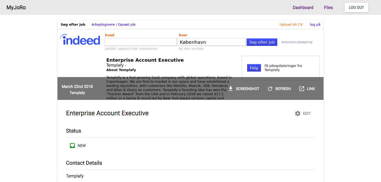Click the Indeed logo
Screen dimensions: 381x182
pyautogui.click(x=80, y=40)
